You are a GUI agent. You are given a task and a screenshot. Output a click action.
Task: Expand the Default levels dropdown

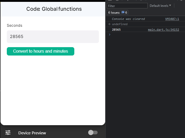pyautogui.click(x=160, y=5)
